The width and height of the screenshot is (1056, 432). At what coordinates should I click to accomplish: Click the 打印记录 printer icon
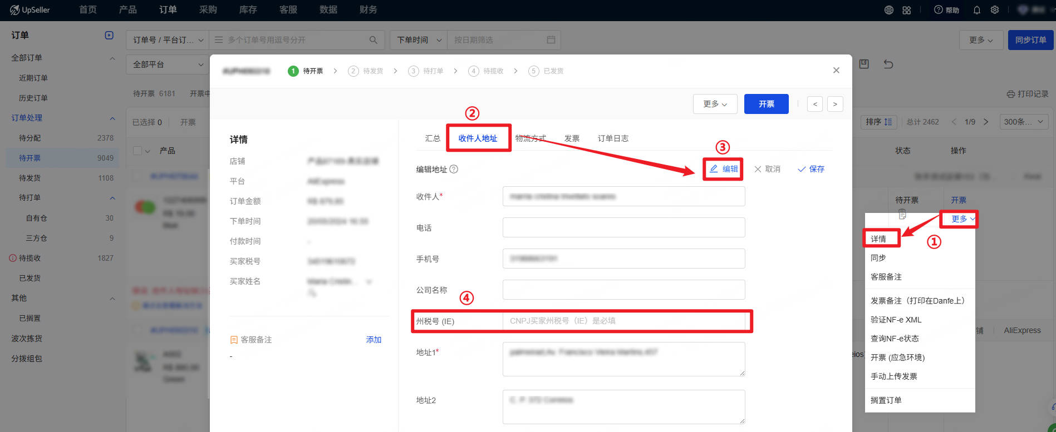[x=1011, y=94]
